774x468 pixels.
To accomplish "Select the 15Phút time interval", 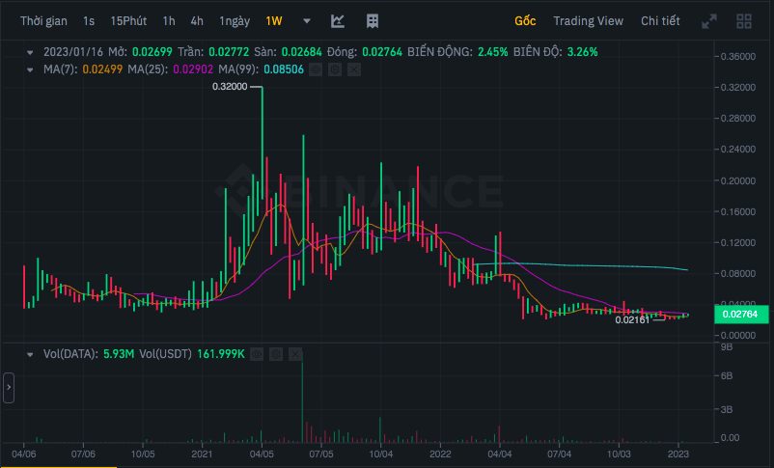I will (x=128, y=21).
